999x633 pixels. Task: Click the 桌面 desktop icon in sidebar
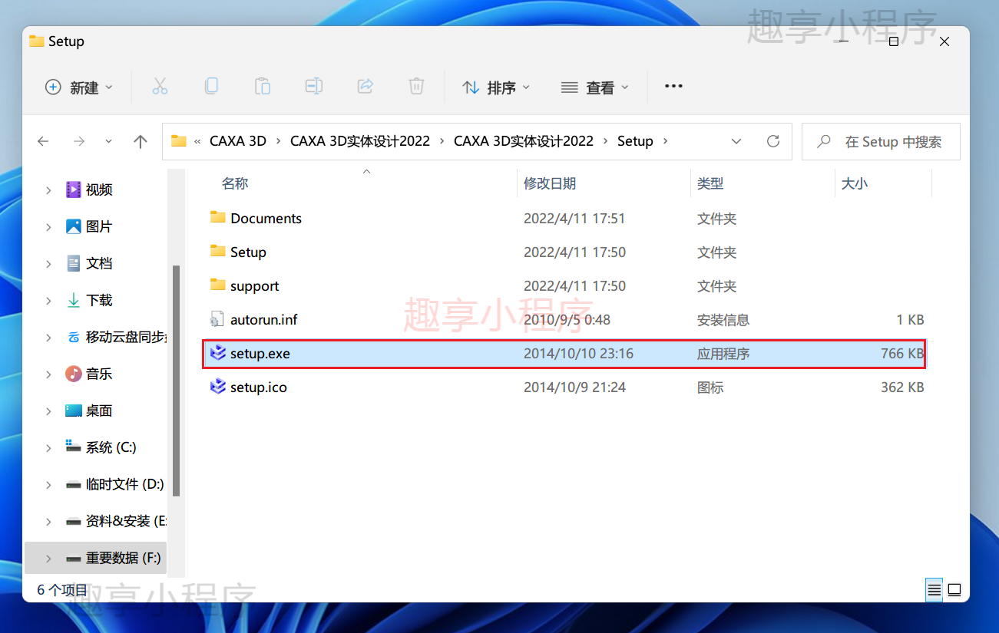point(74,410)
